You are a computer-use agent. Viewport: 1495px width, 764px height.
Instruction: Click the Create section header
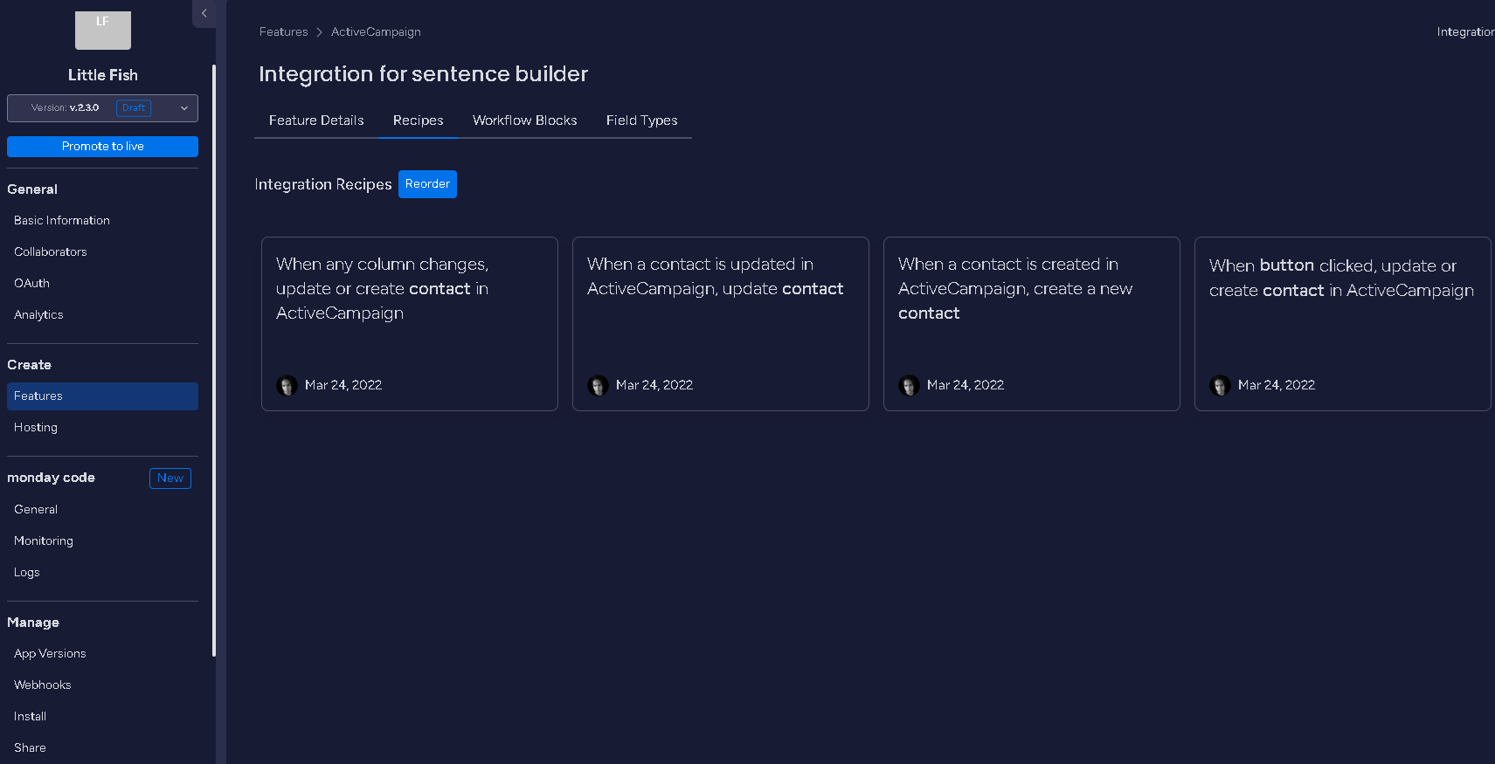(x=29, y=365)
